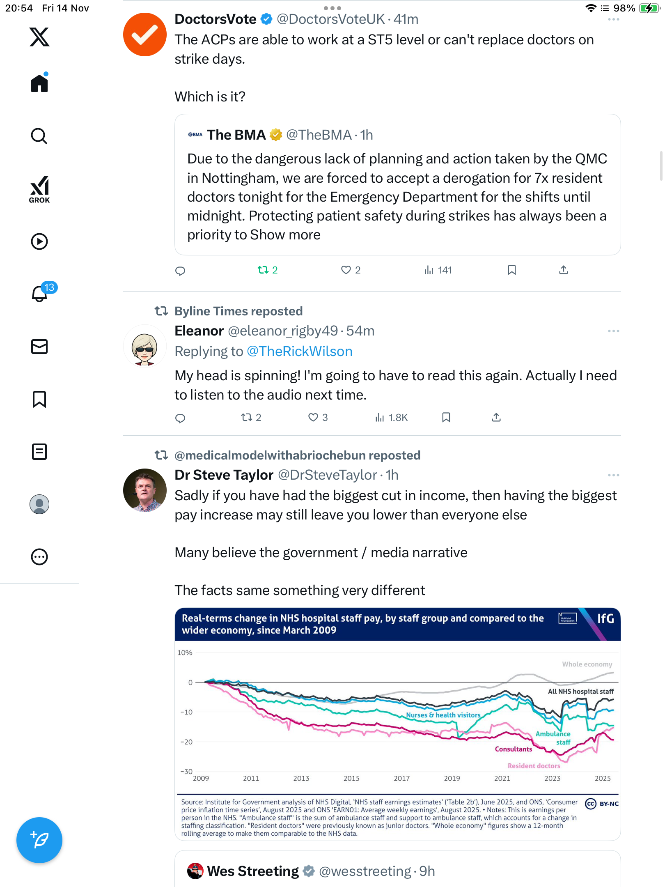Open the search magnifier in sidebar
This screenshot has width=665, height=887.
[x=39, y=136]
